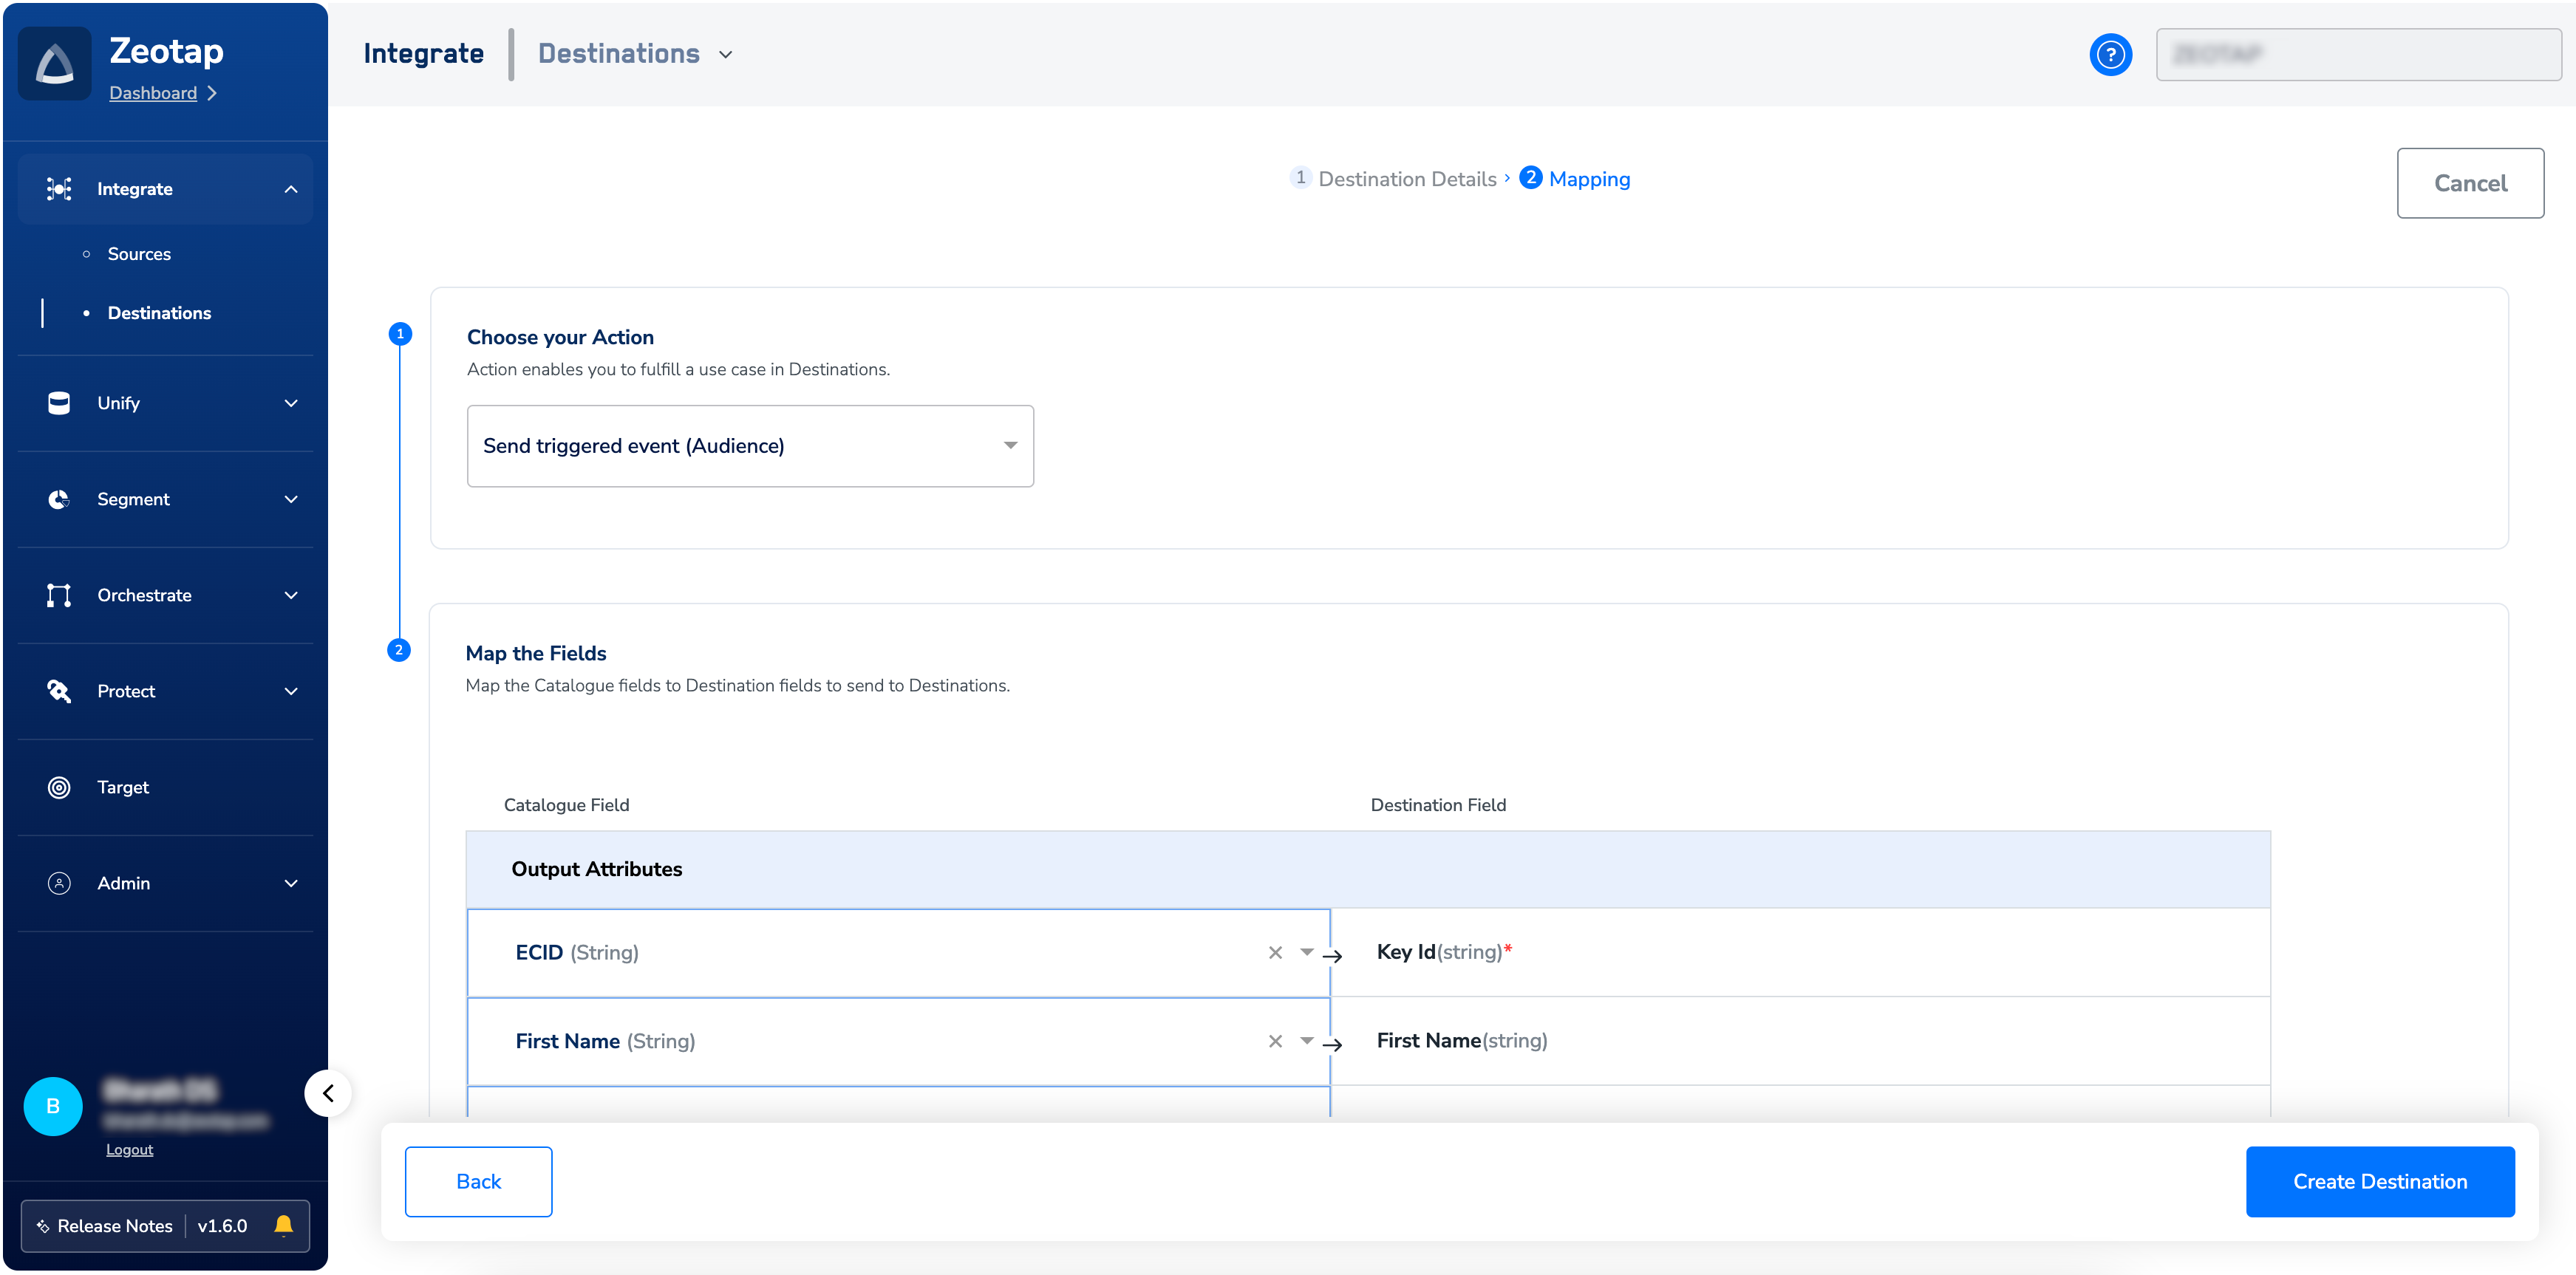
Task: Clear the ECID catalogue field selection
Action: pos(1275,952)
